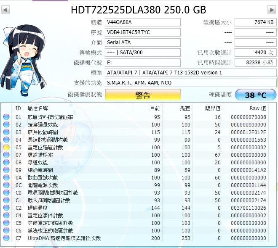The height and width of the screenshot is (248, 278).
Task: Click the blue status icon for attribute C6
Action: coord(6,230)
